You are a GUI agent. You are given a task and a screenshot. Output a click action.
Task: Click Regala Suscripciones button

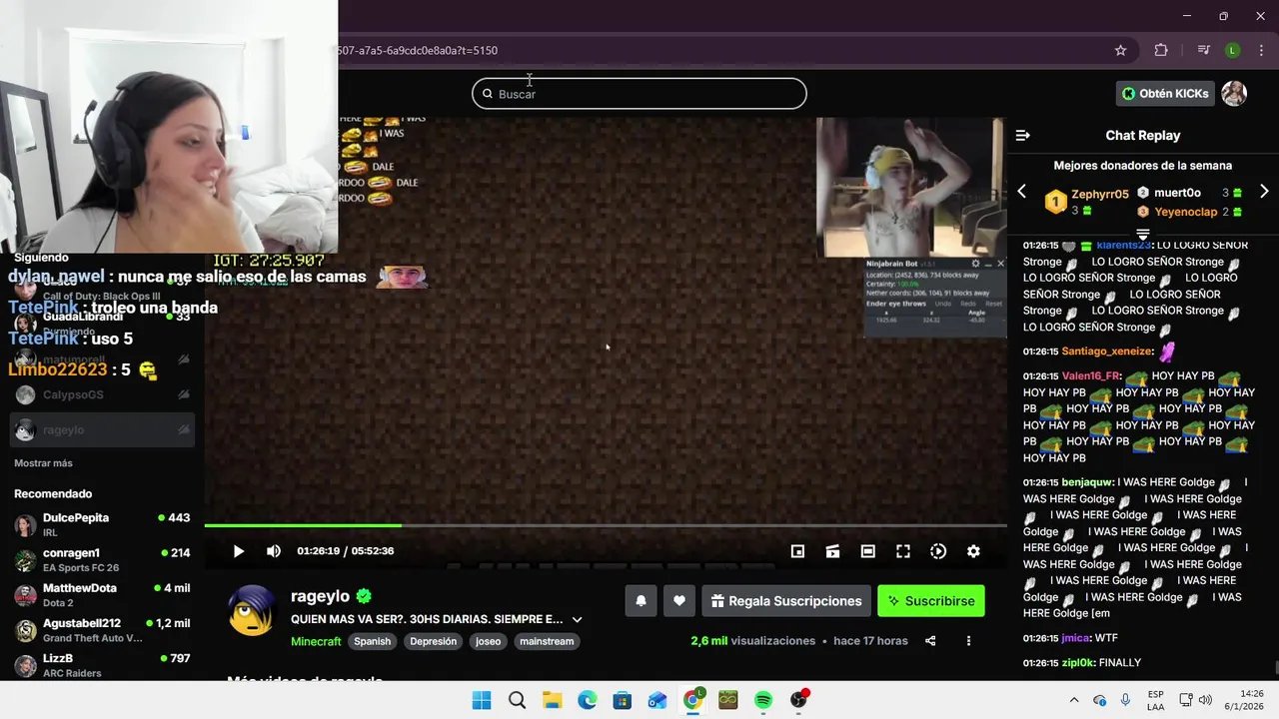click(786, 601)
